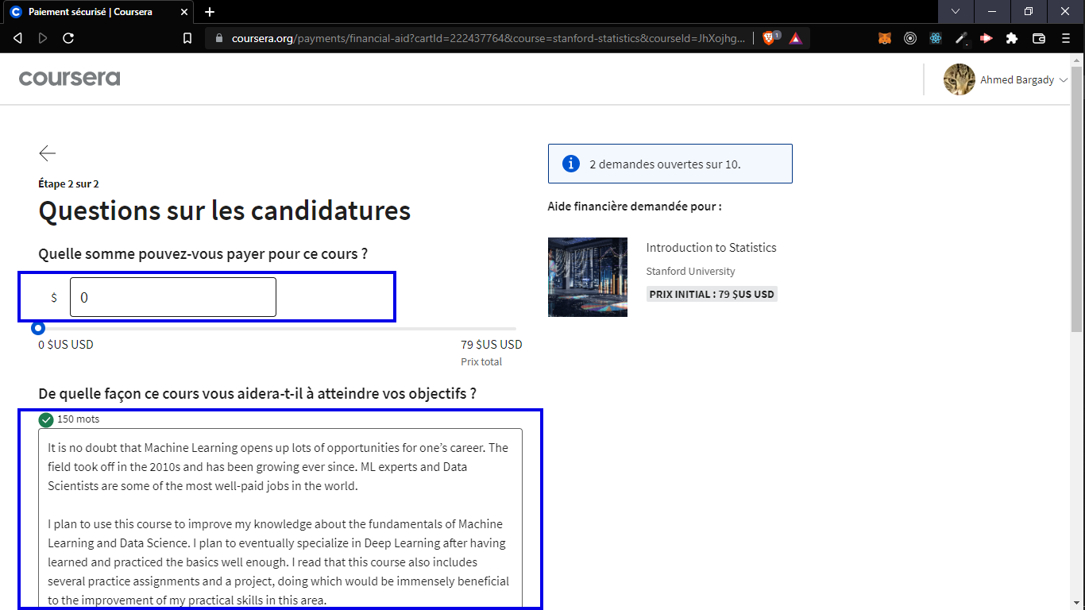Image resolution: width=1085 pixels, height=610 pixels.
Task: Click the lock icon in address bar
Action: (x=220, y=38)
